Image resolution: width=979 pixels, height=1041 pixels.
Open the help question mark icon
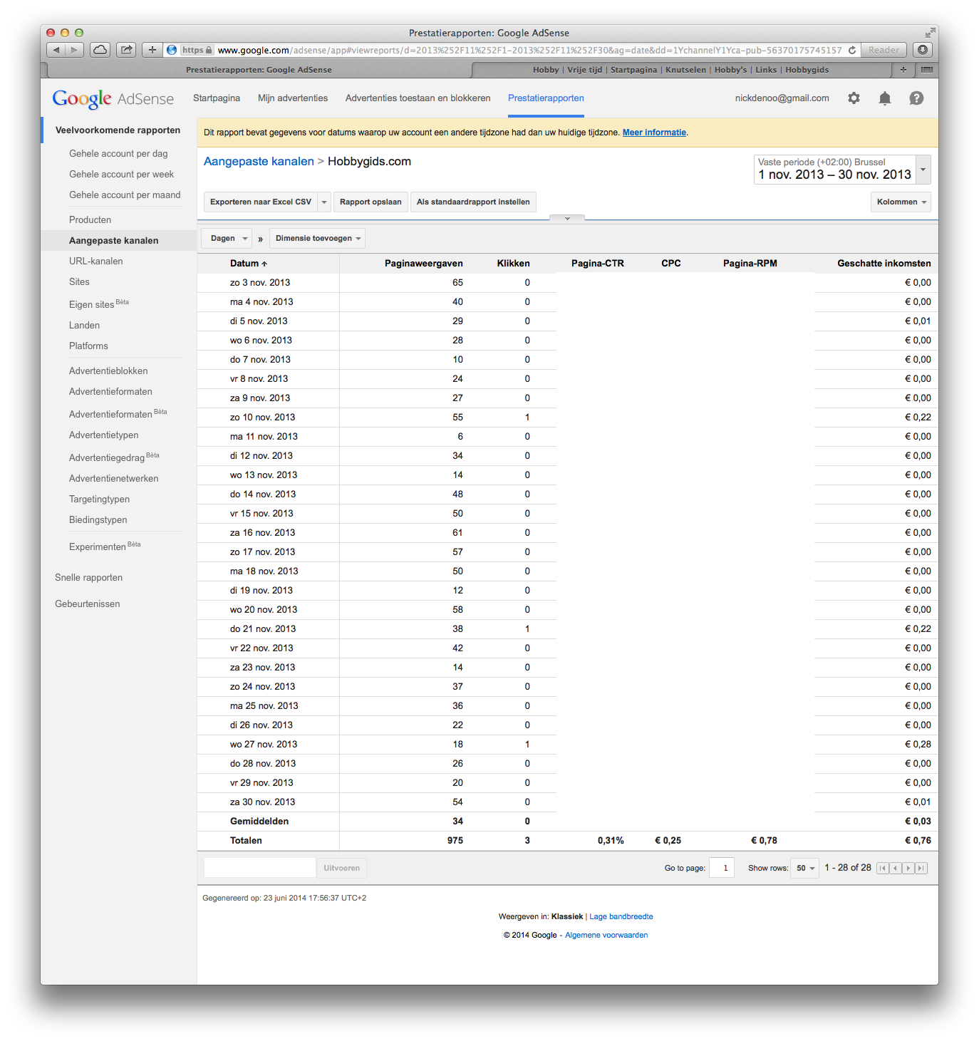916,98
